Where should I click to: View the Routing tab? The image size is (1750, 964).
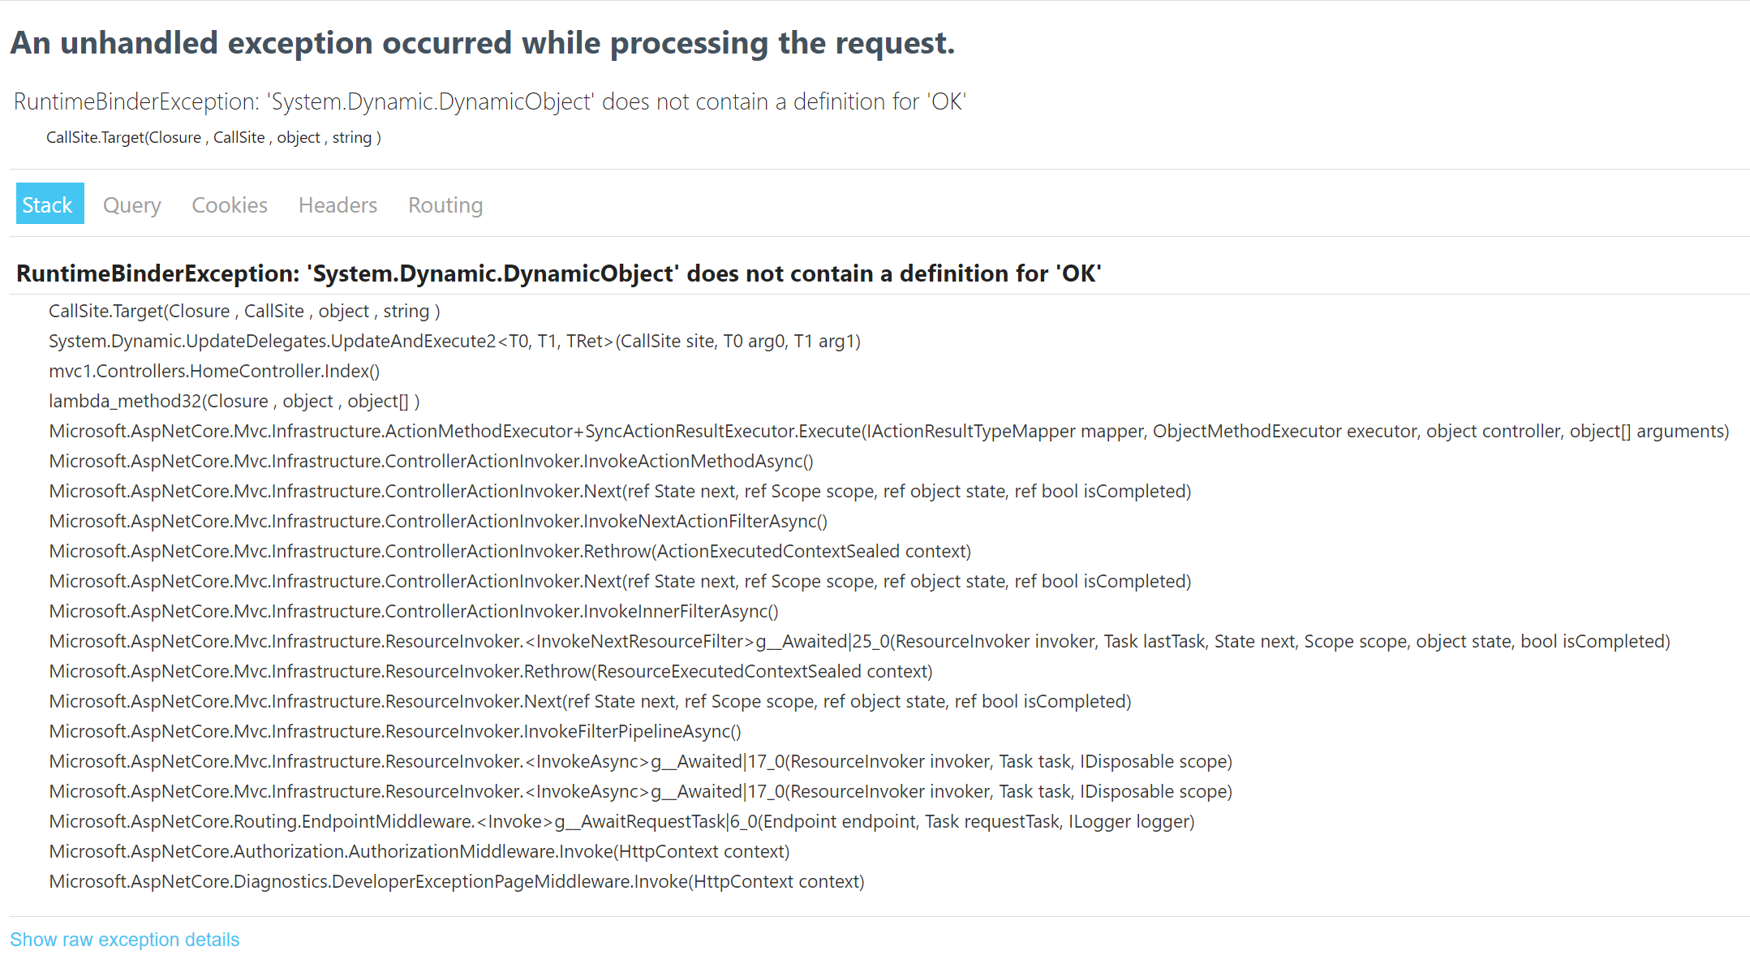(445, 204)
